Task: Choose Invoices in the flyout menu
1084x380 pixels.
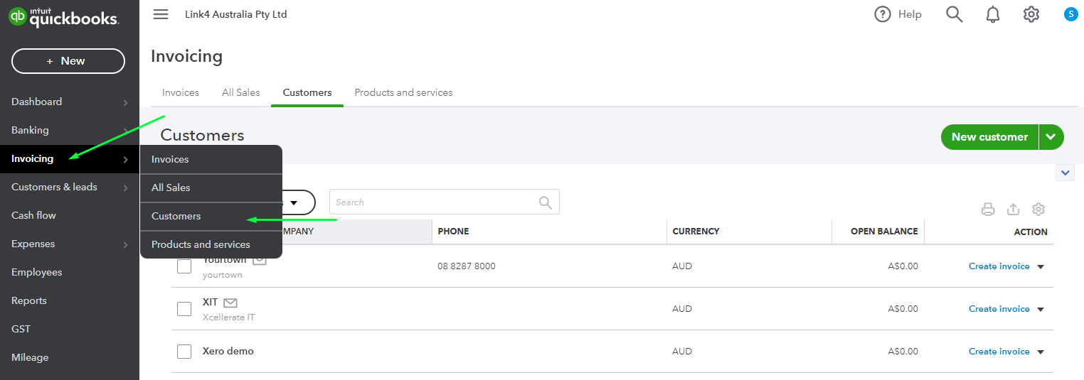Action: point(211,159)
